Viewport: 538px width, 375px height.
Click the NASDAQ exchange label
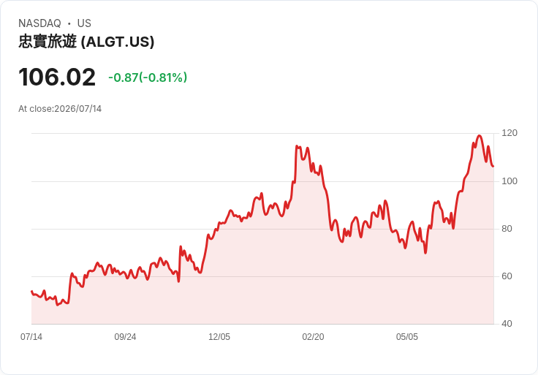coord(39,23)
